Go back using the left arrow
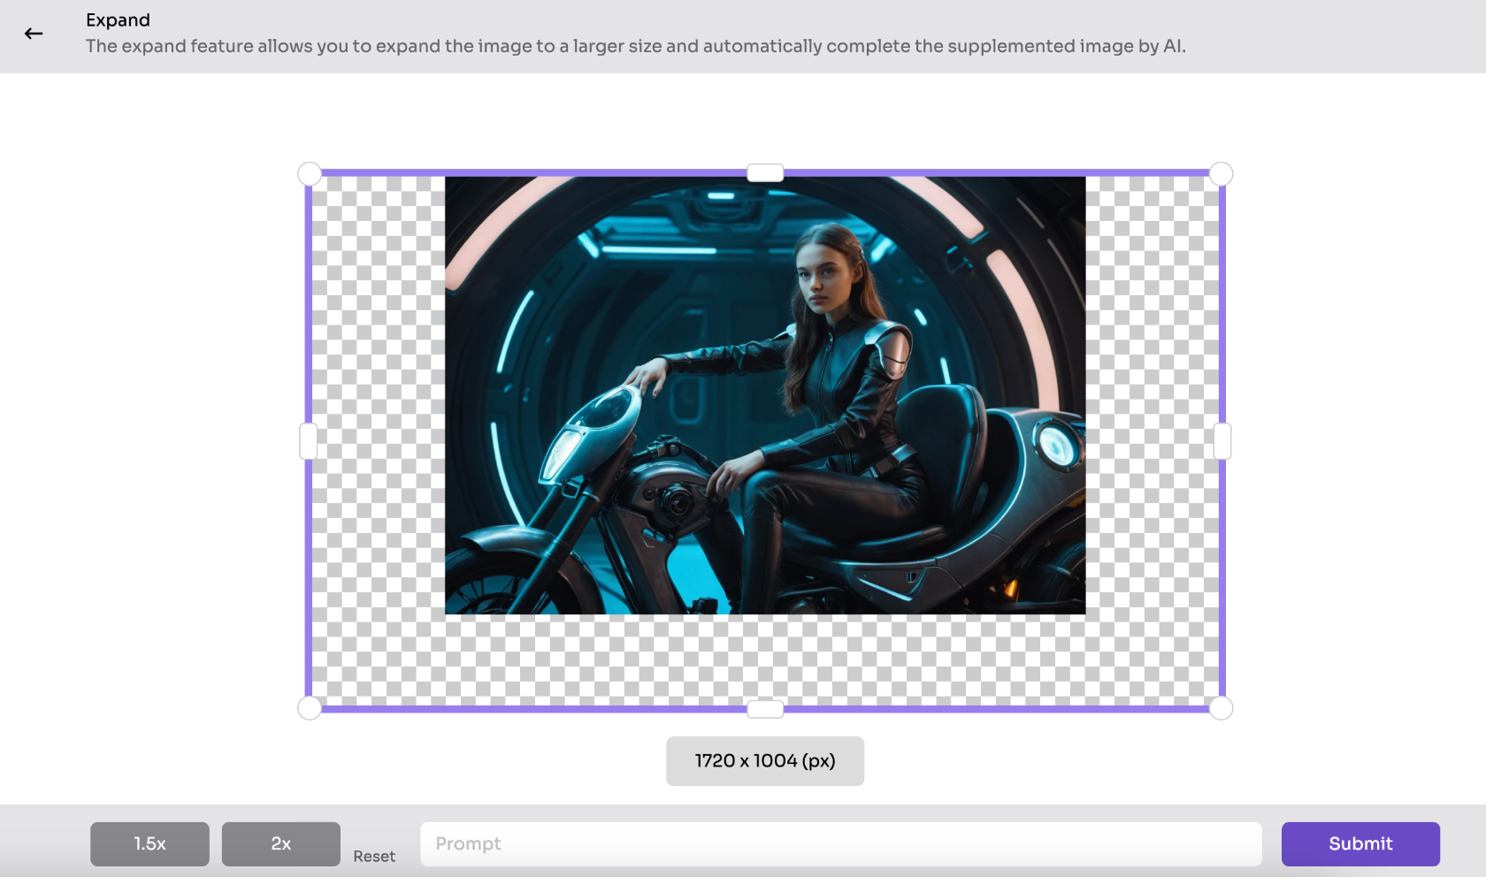This screenshot has width=1486, height=877. click(34, 34)
